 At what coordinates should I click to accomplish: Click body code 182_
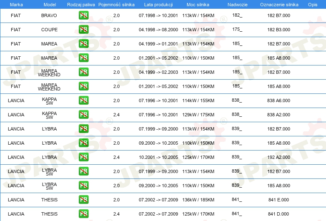[x=237, y=15]
